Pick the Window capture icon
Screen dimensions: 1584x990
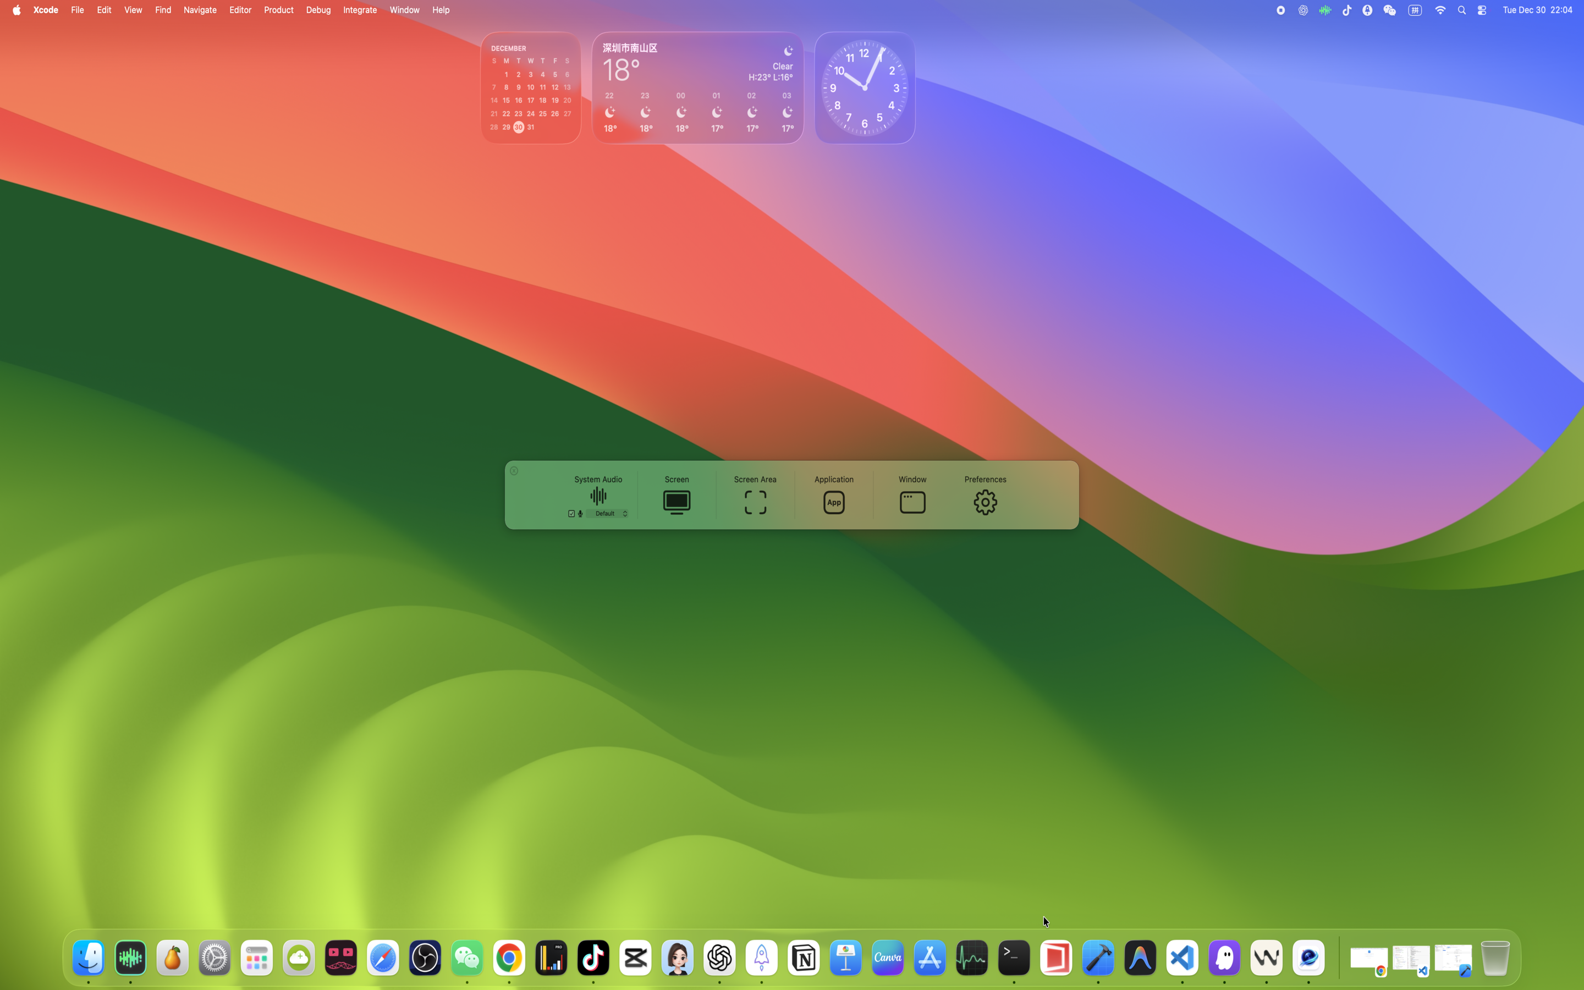tap(912, 502)
